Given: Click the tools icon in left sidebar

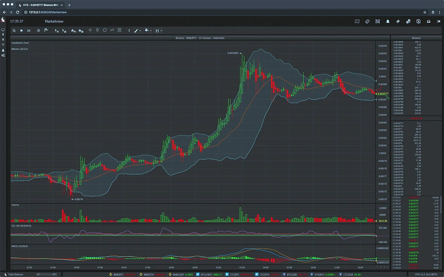Looking at the screenshot, I should click(x=3, y=45).
